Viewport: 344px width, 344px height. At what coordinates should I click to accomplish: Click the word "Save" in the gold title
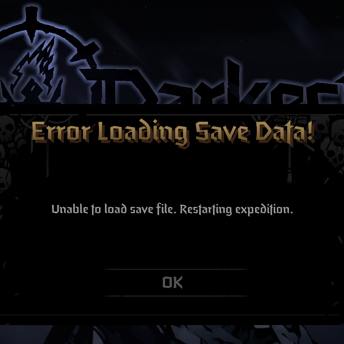[x=223, y=132]
